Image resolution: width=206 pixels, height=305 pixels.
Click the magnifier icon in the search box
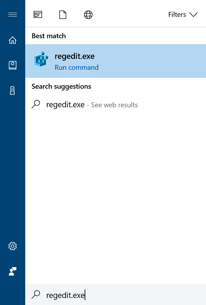36,295
